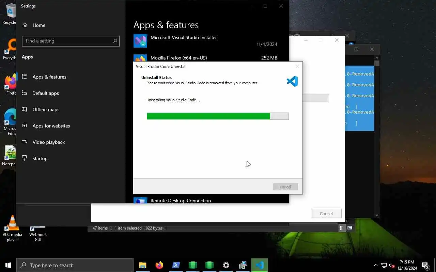
Task: Open Firefox from the taskbar
Action: 159,265
